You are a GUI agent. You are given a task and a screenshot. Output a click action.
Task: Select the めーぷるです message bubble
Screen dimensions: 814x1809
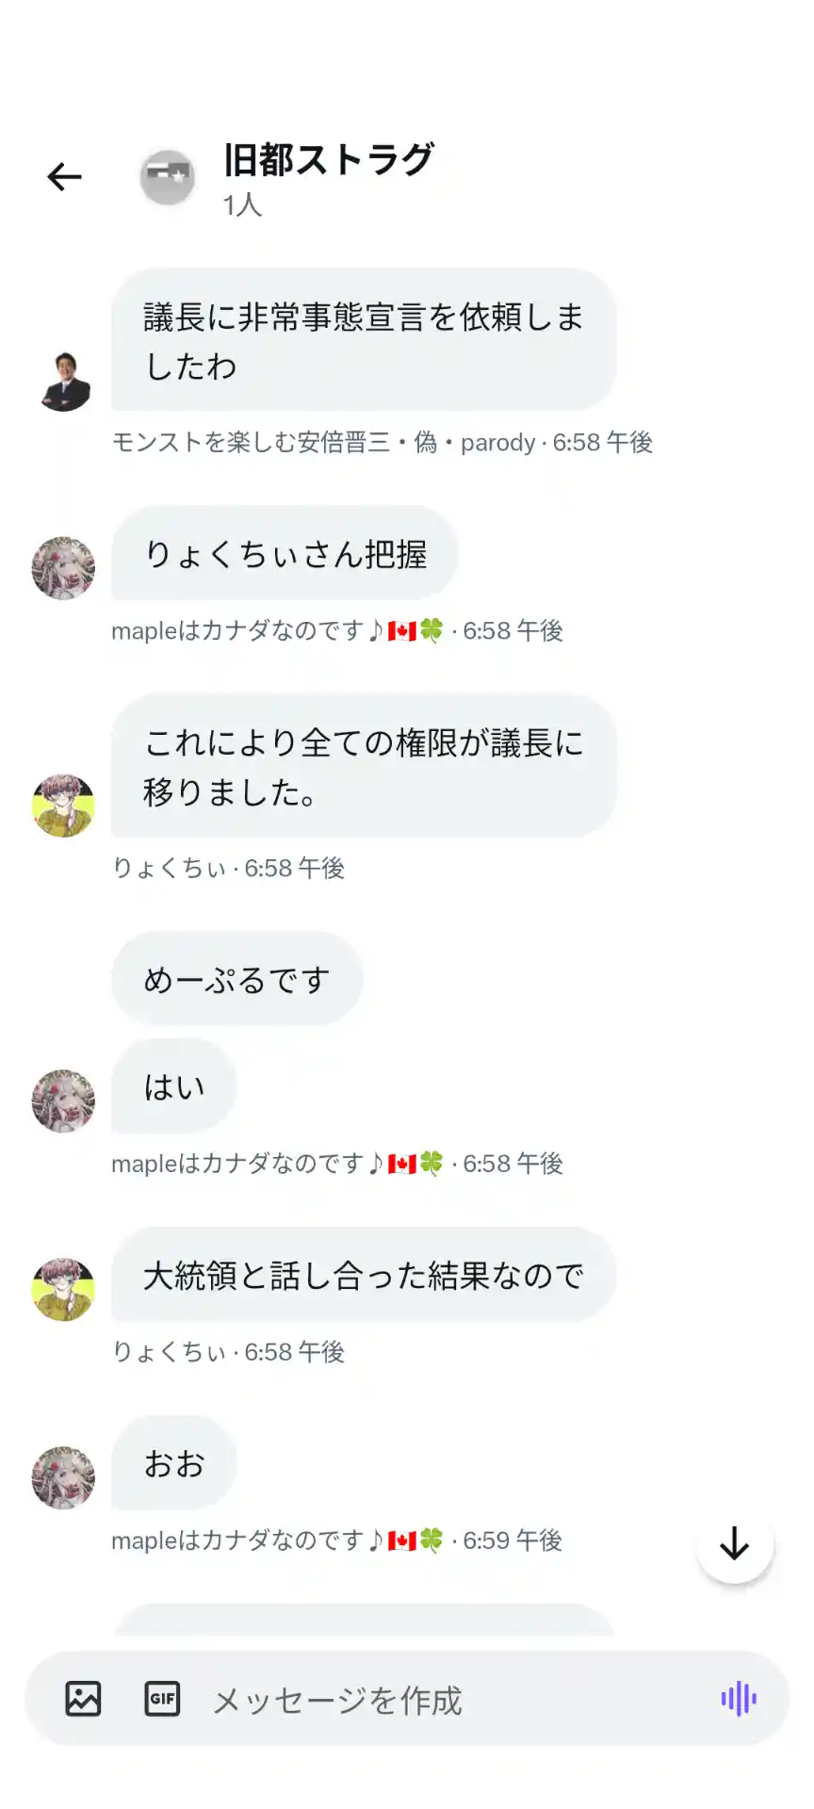pos(237,979)
